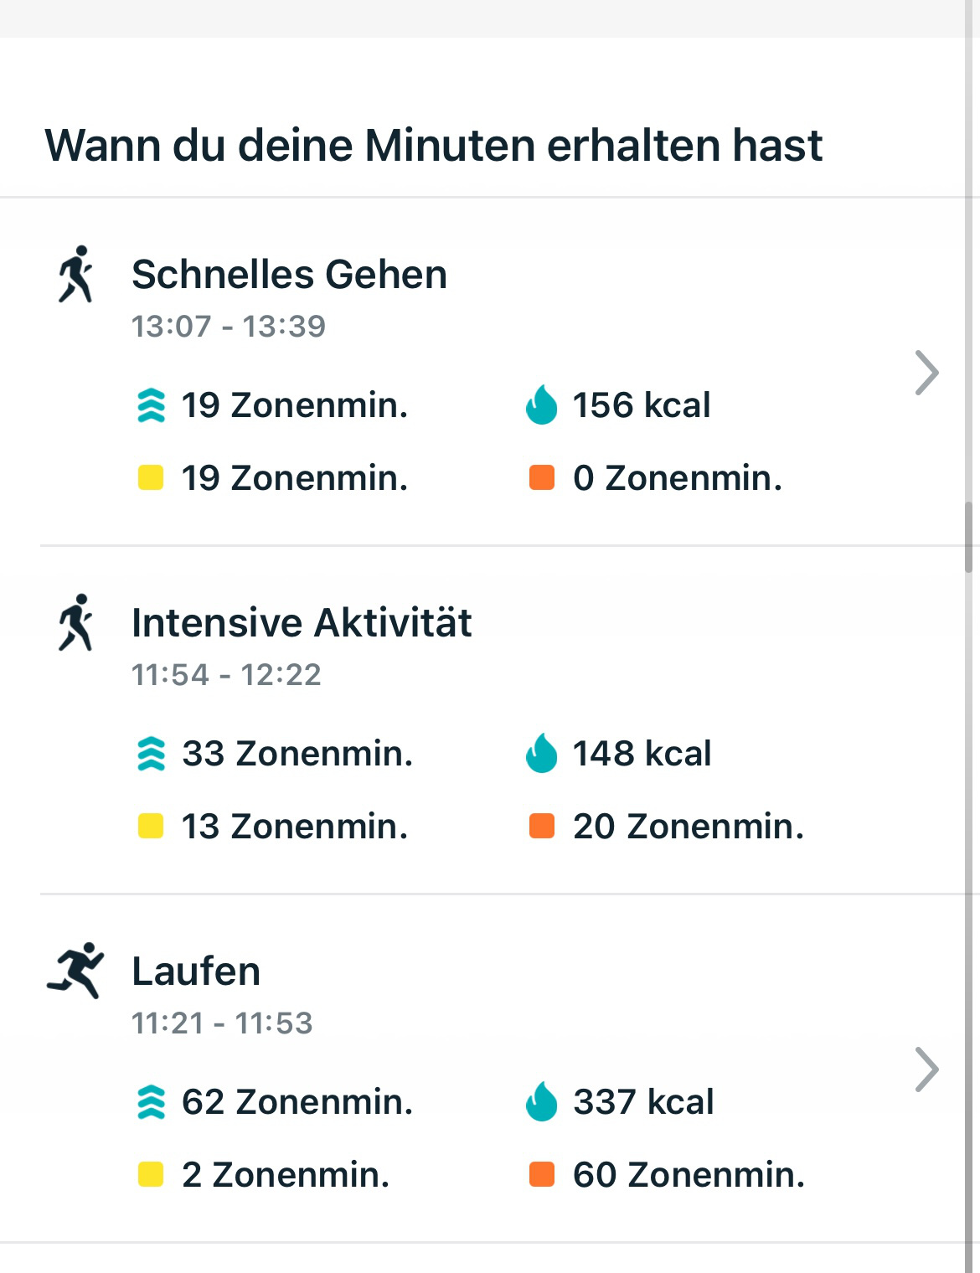
Task: Tap the flame icon next to 148 kcal
Action: pyautogui.click(x=541, y=754)
